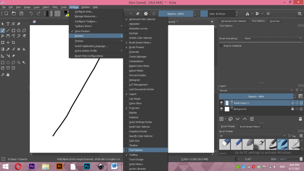Select the Rectangle tool
304x171 pixels.
13,31
